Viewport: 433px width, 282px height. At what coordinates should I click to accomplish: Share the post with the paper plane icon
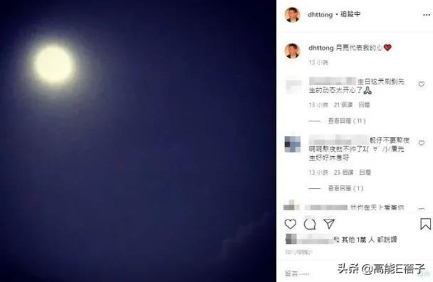click(x=329, y=224)
